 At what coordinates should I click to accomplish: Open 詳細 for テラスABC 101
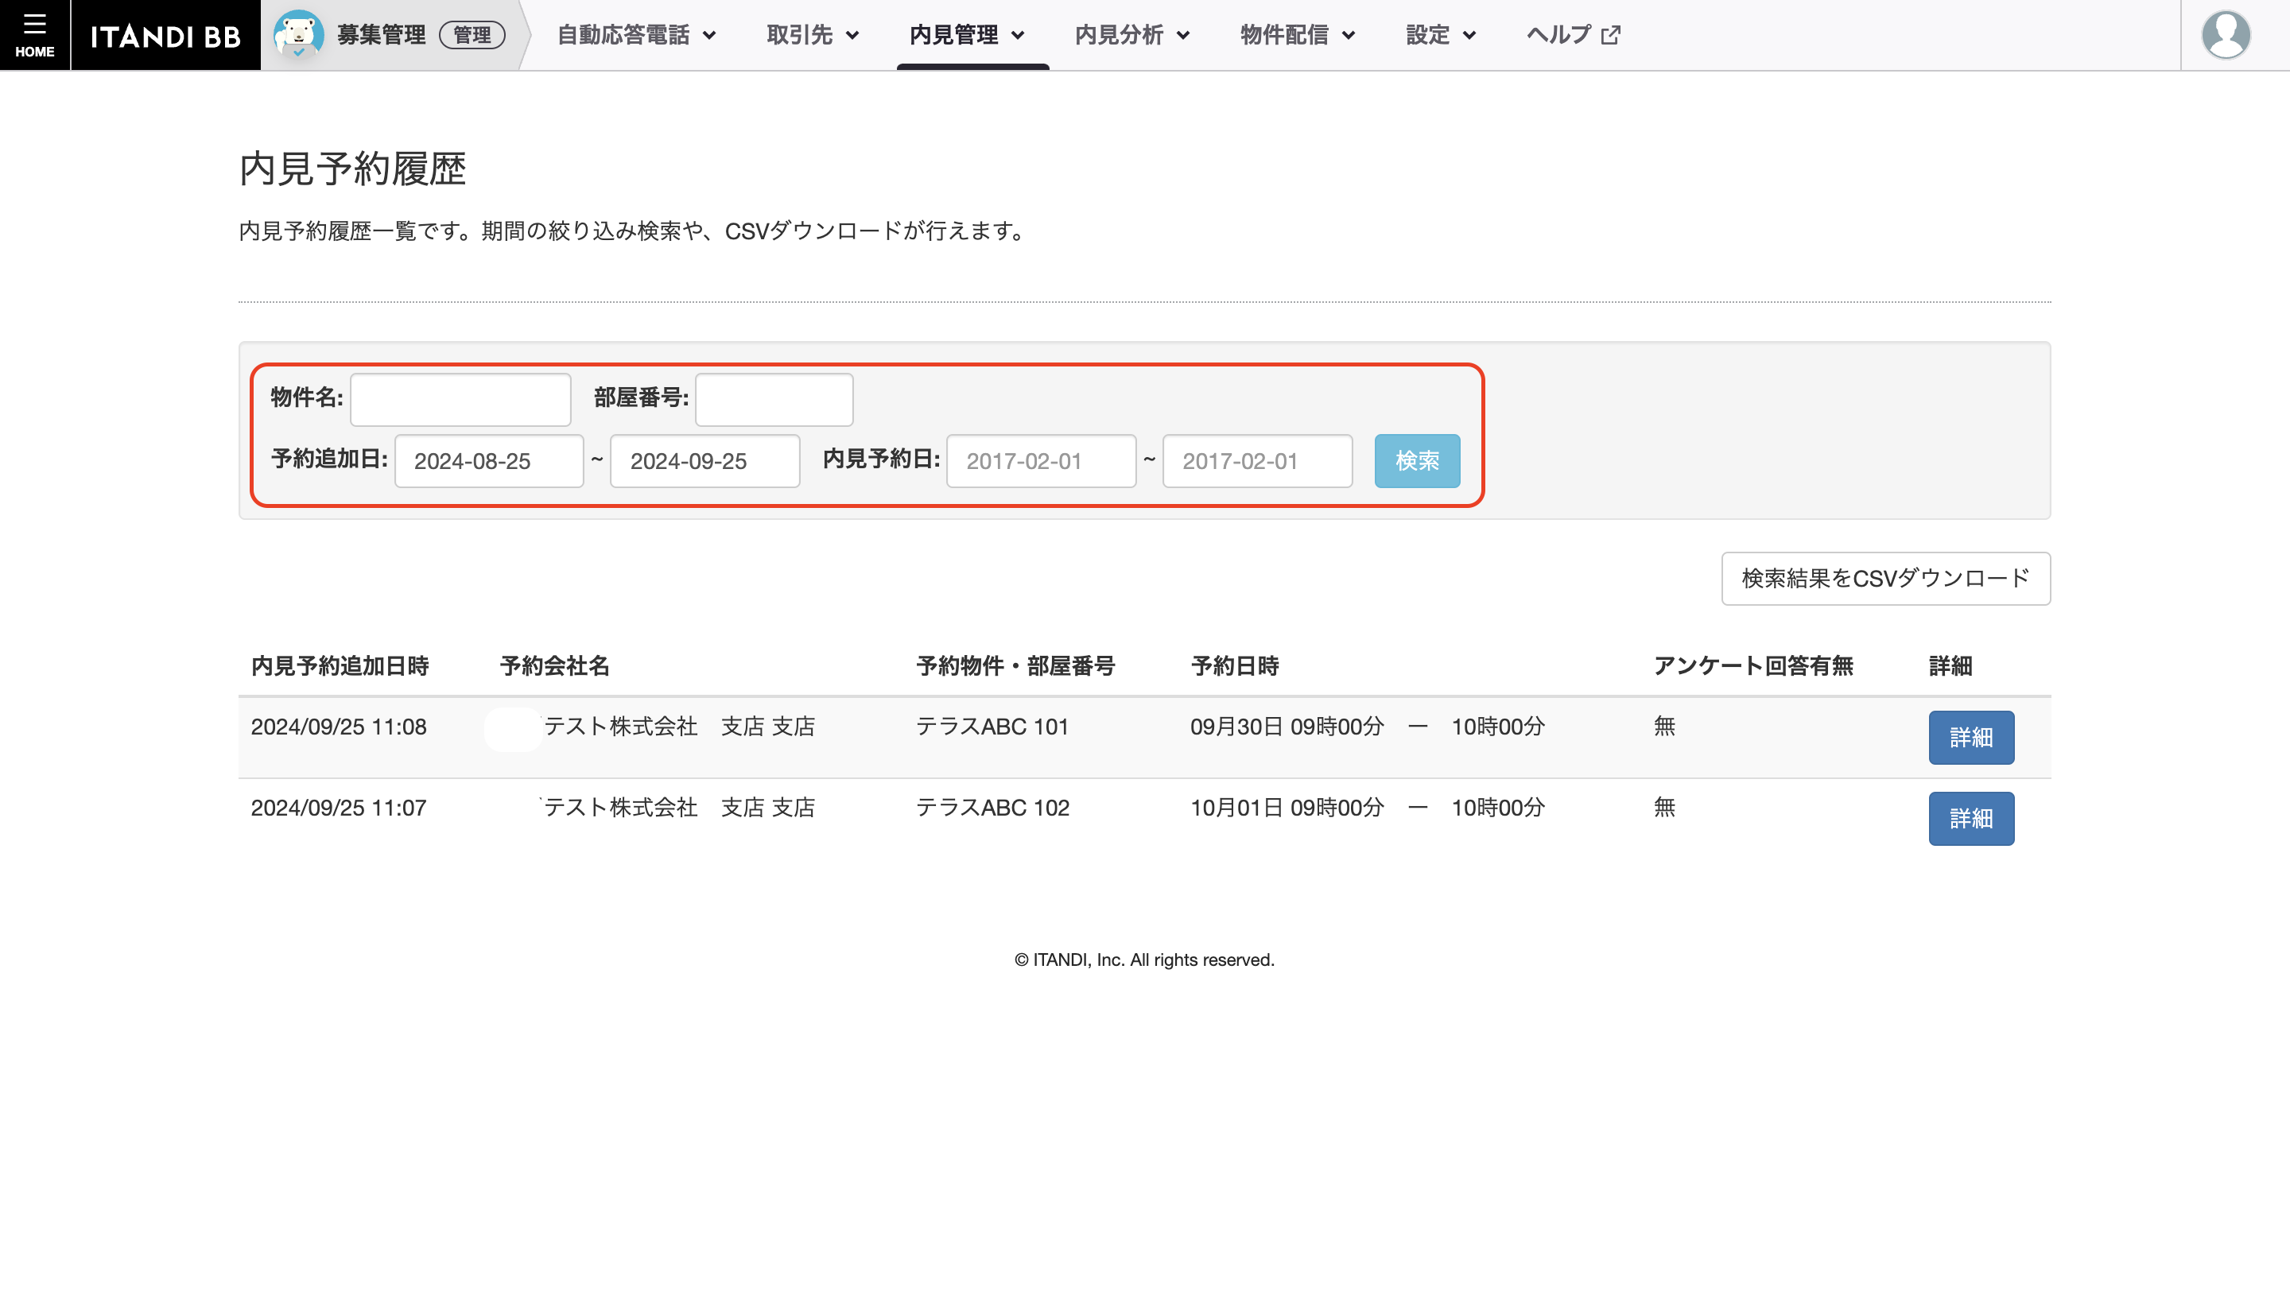tap(1971, 737)
